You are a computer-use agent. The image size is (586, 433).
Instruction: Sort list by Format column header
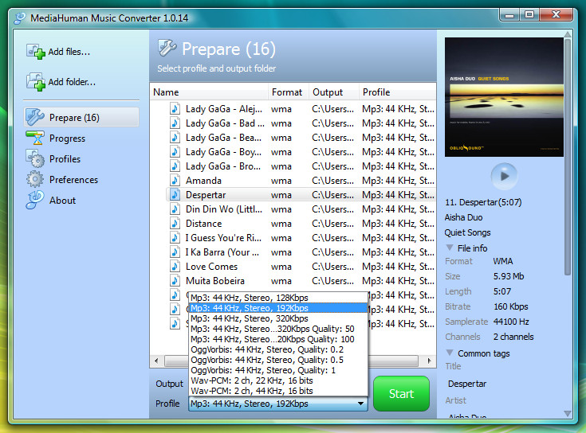coord(288,92)
